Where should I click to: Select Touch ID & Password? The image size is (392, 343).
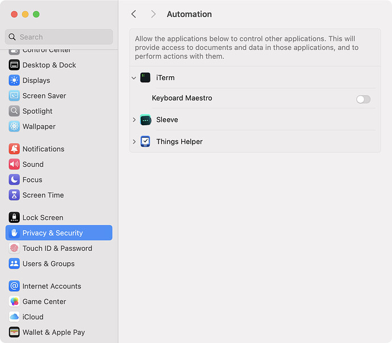[x=57, y=249]
